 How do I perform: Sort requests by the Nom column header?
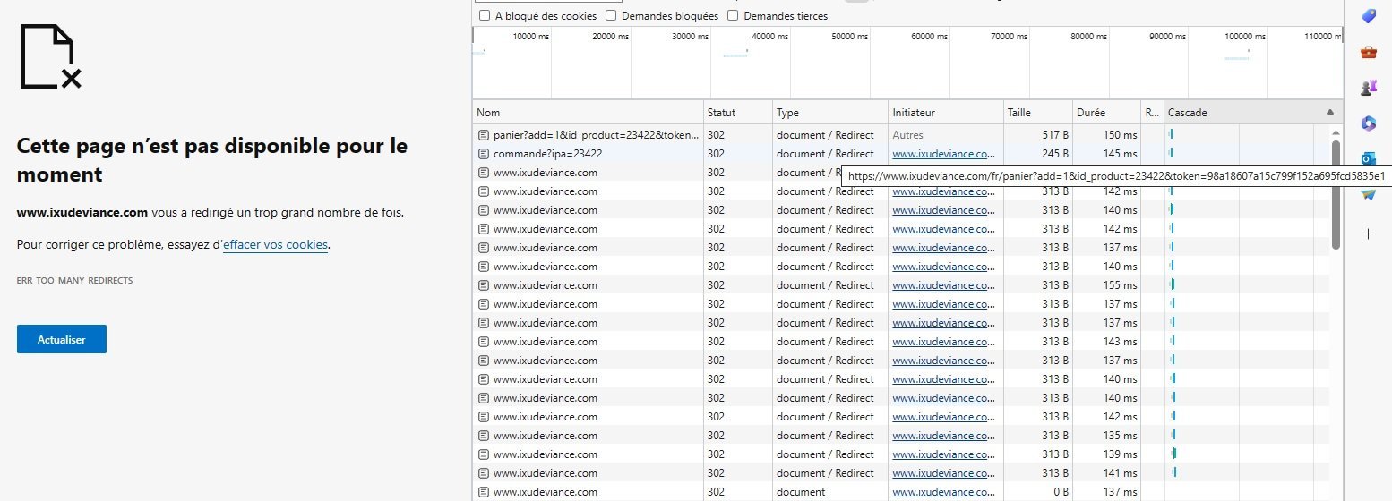tap(588, 113)
